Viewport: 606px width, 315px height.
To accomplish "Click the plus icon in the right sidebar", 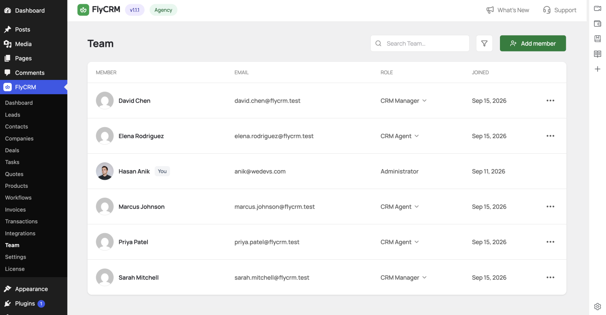I will coord(598,69).
